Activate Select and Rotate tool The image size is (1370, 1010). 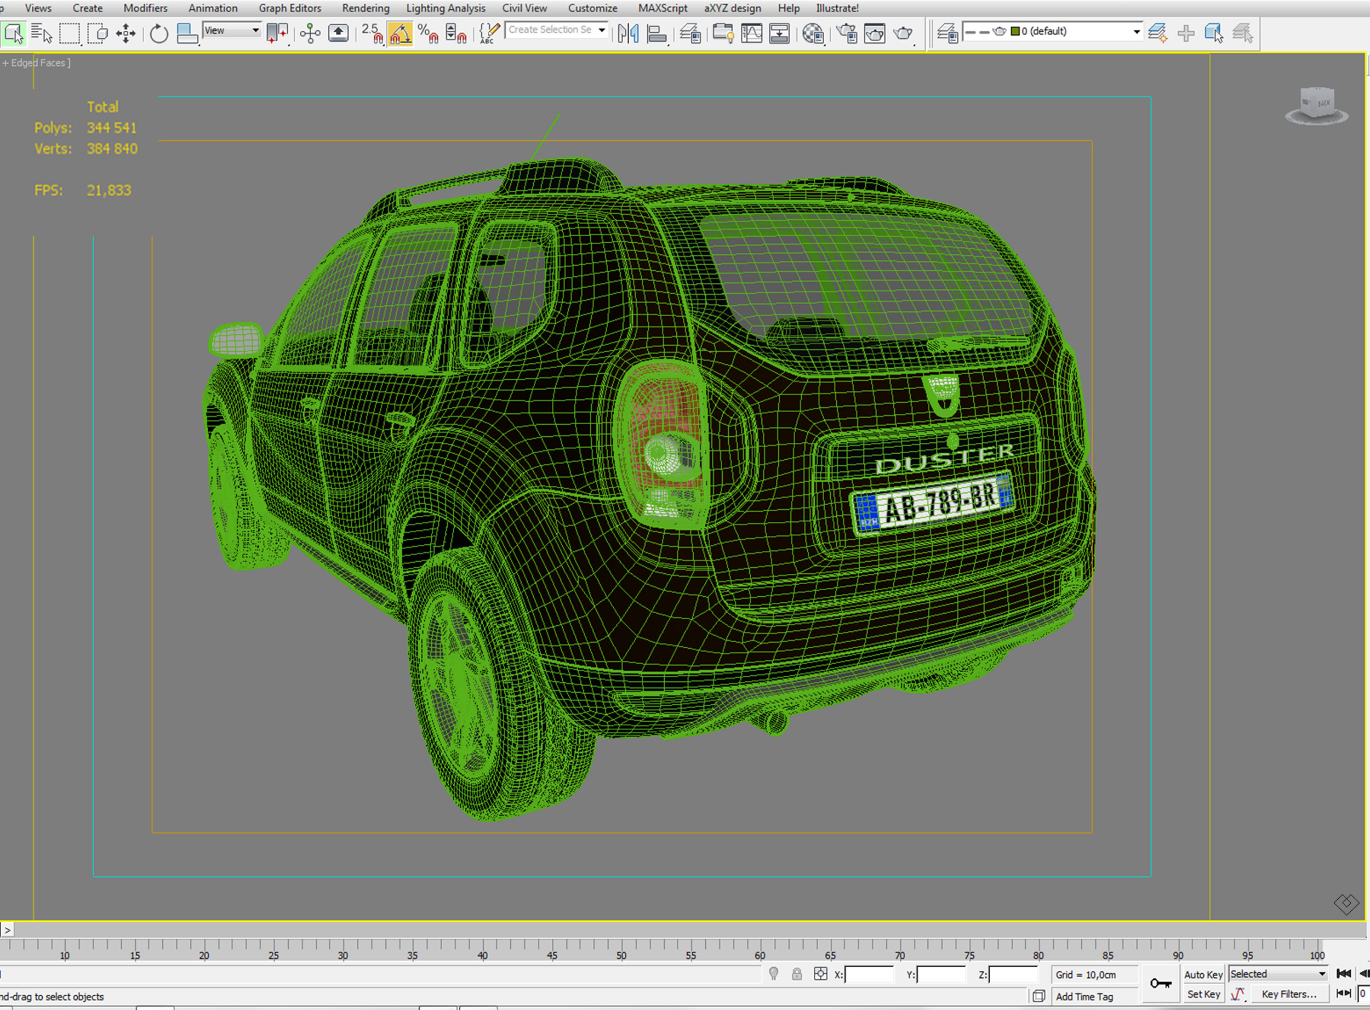(158, 33)
